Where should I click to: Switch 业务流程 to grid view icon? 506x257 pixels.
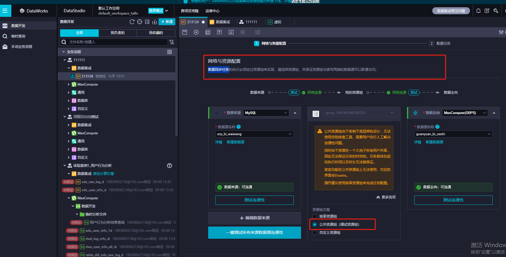pos(170,52)
